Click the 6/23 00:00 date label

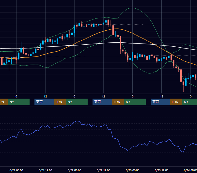coord(133,170)
